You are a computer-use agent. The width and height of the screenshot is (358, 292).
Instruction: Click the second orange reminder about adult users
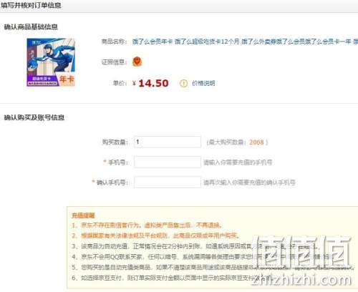pyautogui.click(x=155, y=235)
